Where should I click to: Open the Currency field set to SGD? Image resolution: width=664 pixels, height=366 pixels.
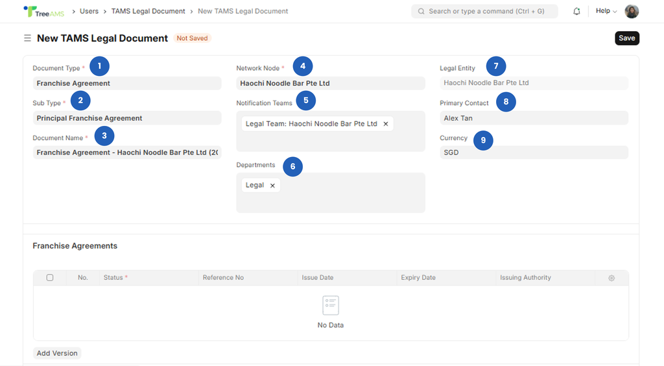pos(534,152)
